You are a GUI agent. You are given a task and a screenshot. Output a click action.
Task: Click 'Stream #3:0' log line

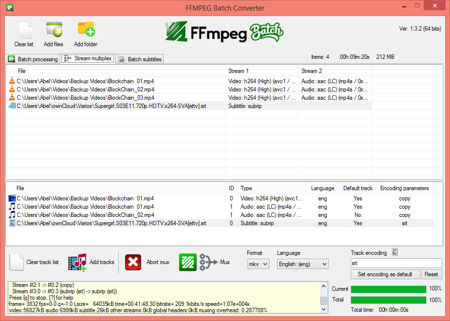(x=64, y=291)
